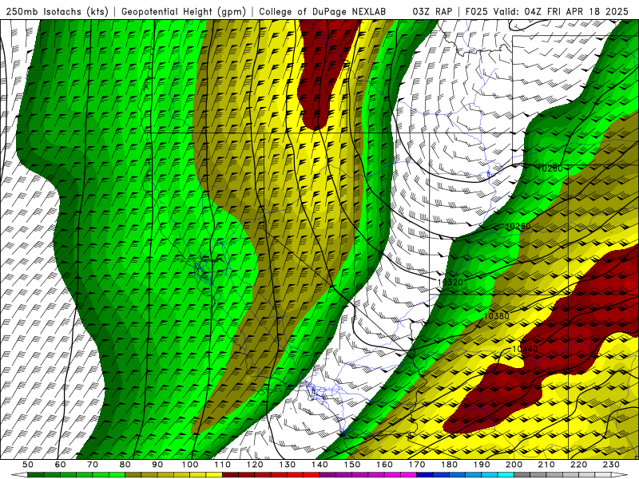This screenshot has height=479, width=639.
Task: Click the magenta colorbar swatch below 160
Action: pos(392,475)
